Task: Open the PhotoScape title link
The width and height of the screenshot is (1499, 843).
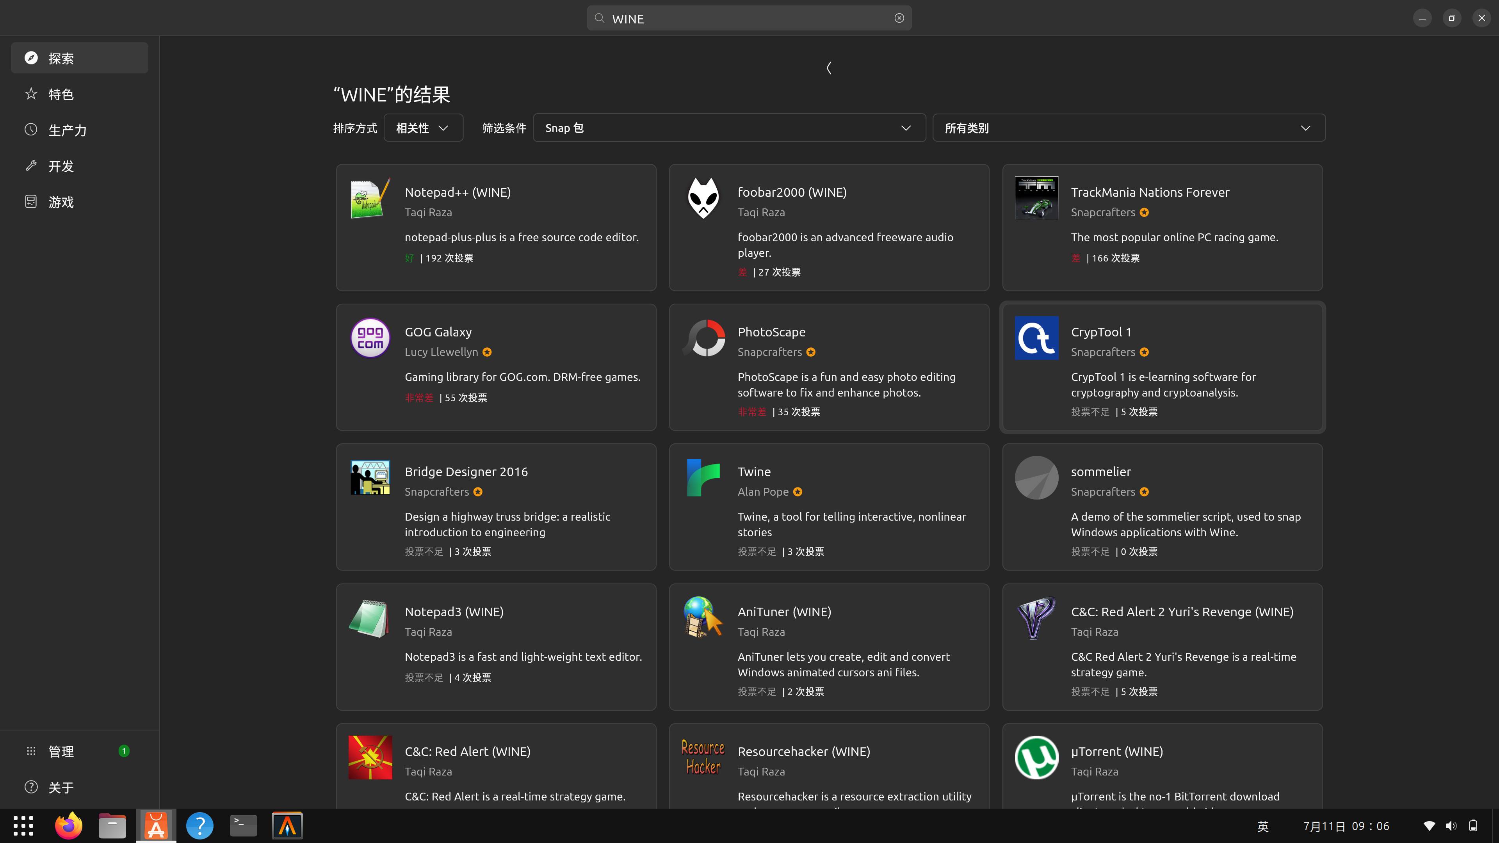Action: tap(772, 332)
